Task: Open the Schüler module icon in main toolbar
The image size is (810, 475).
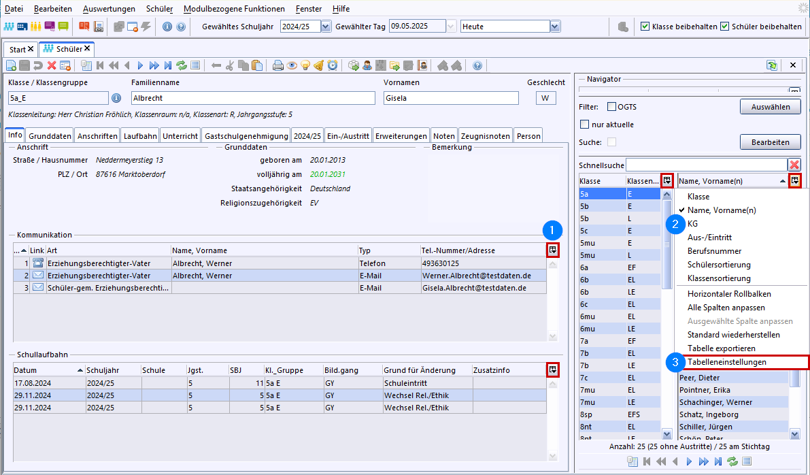Action: pyautogui.click(x=9, y=27)
